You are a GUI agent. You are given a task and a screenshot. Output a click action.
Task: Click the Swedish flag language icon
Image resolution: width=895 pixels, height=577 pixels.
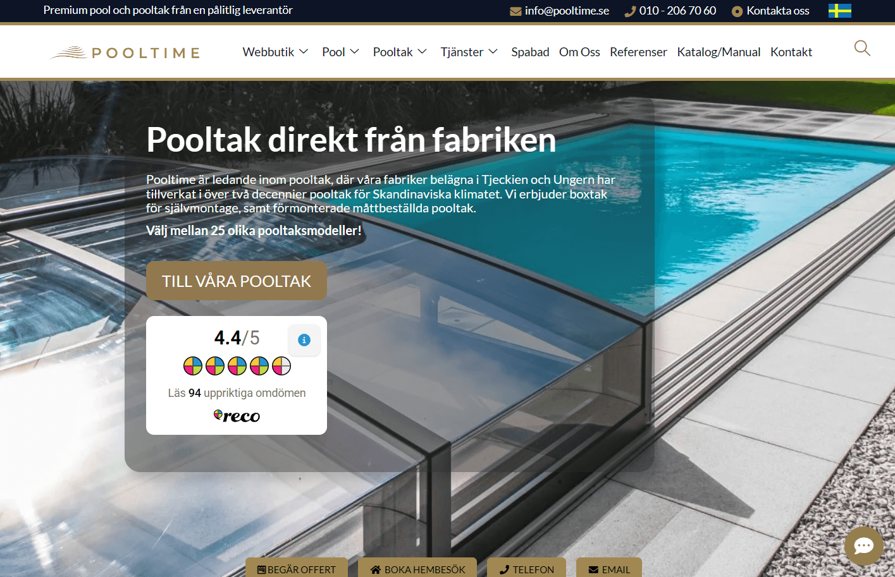[x=839, y=11]
